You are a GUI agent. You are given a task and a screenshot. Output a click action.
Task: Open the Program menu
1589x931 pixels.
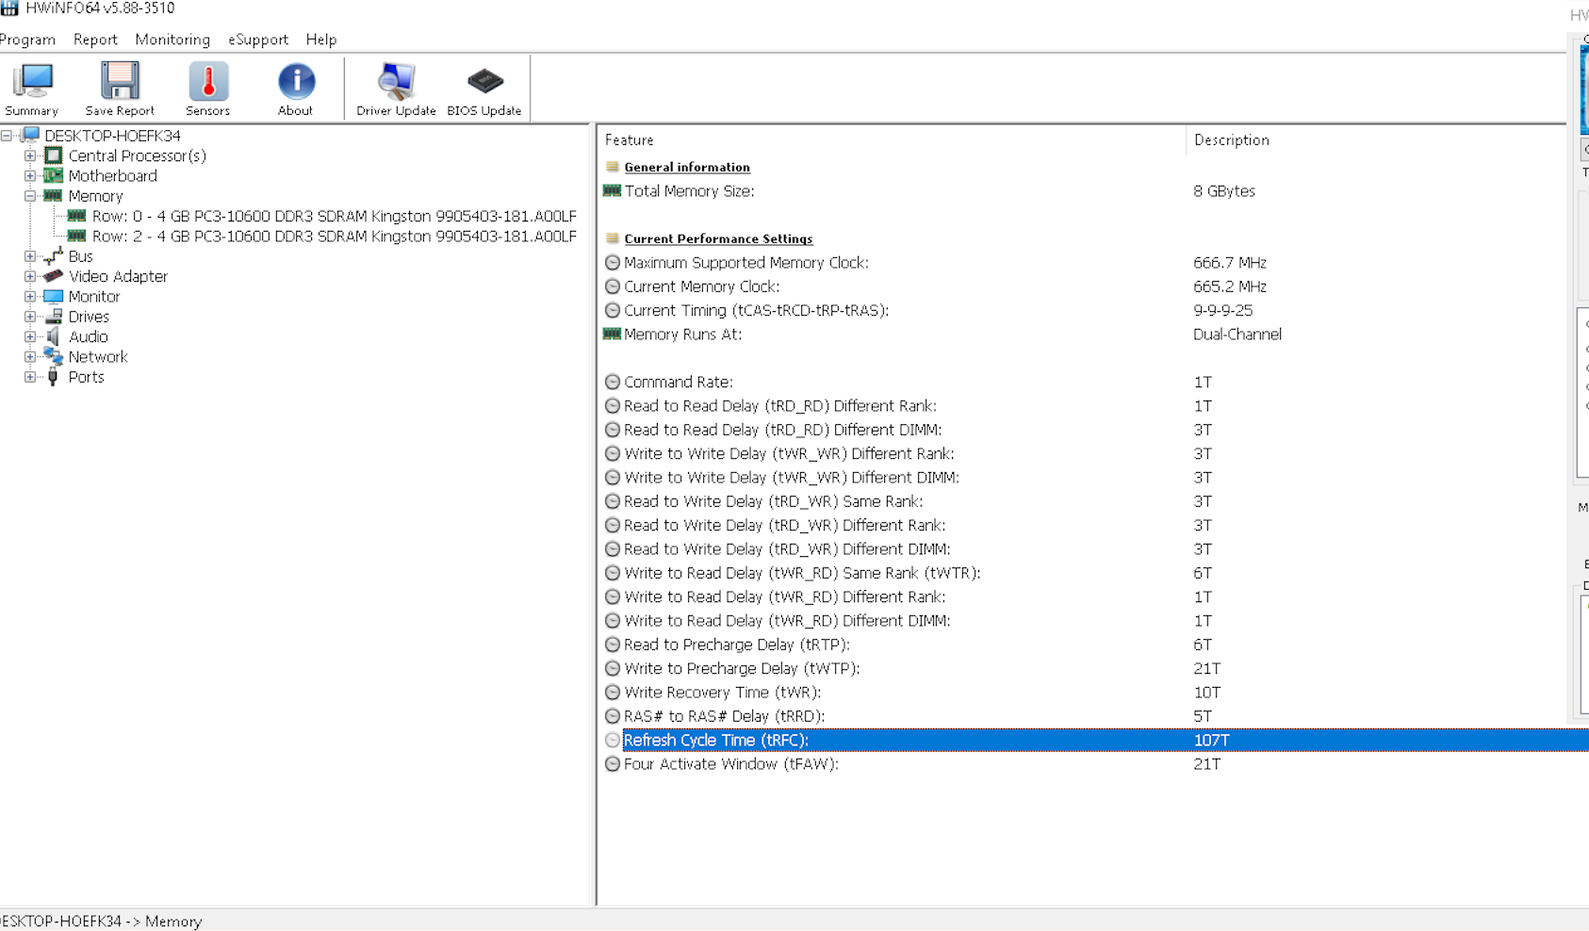[x=27, y=40]
